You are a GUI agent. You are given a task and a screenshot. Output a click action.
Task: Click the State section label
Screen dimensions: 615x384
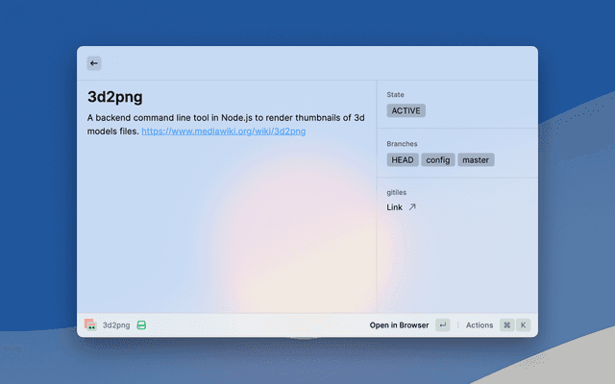pos(395,95)
